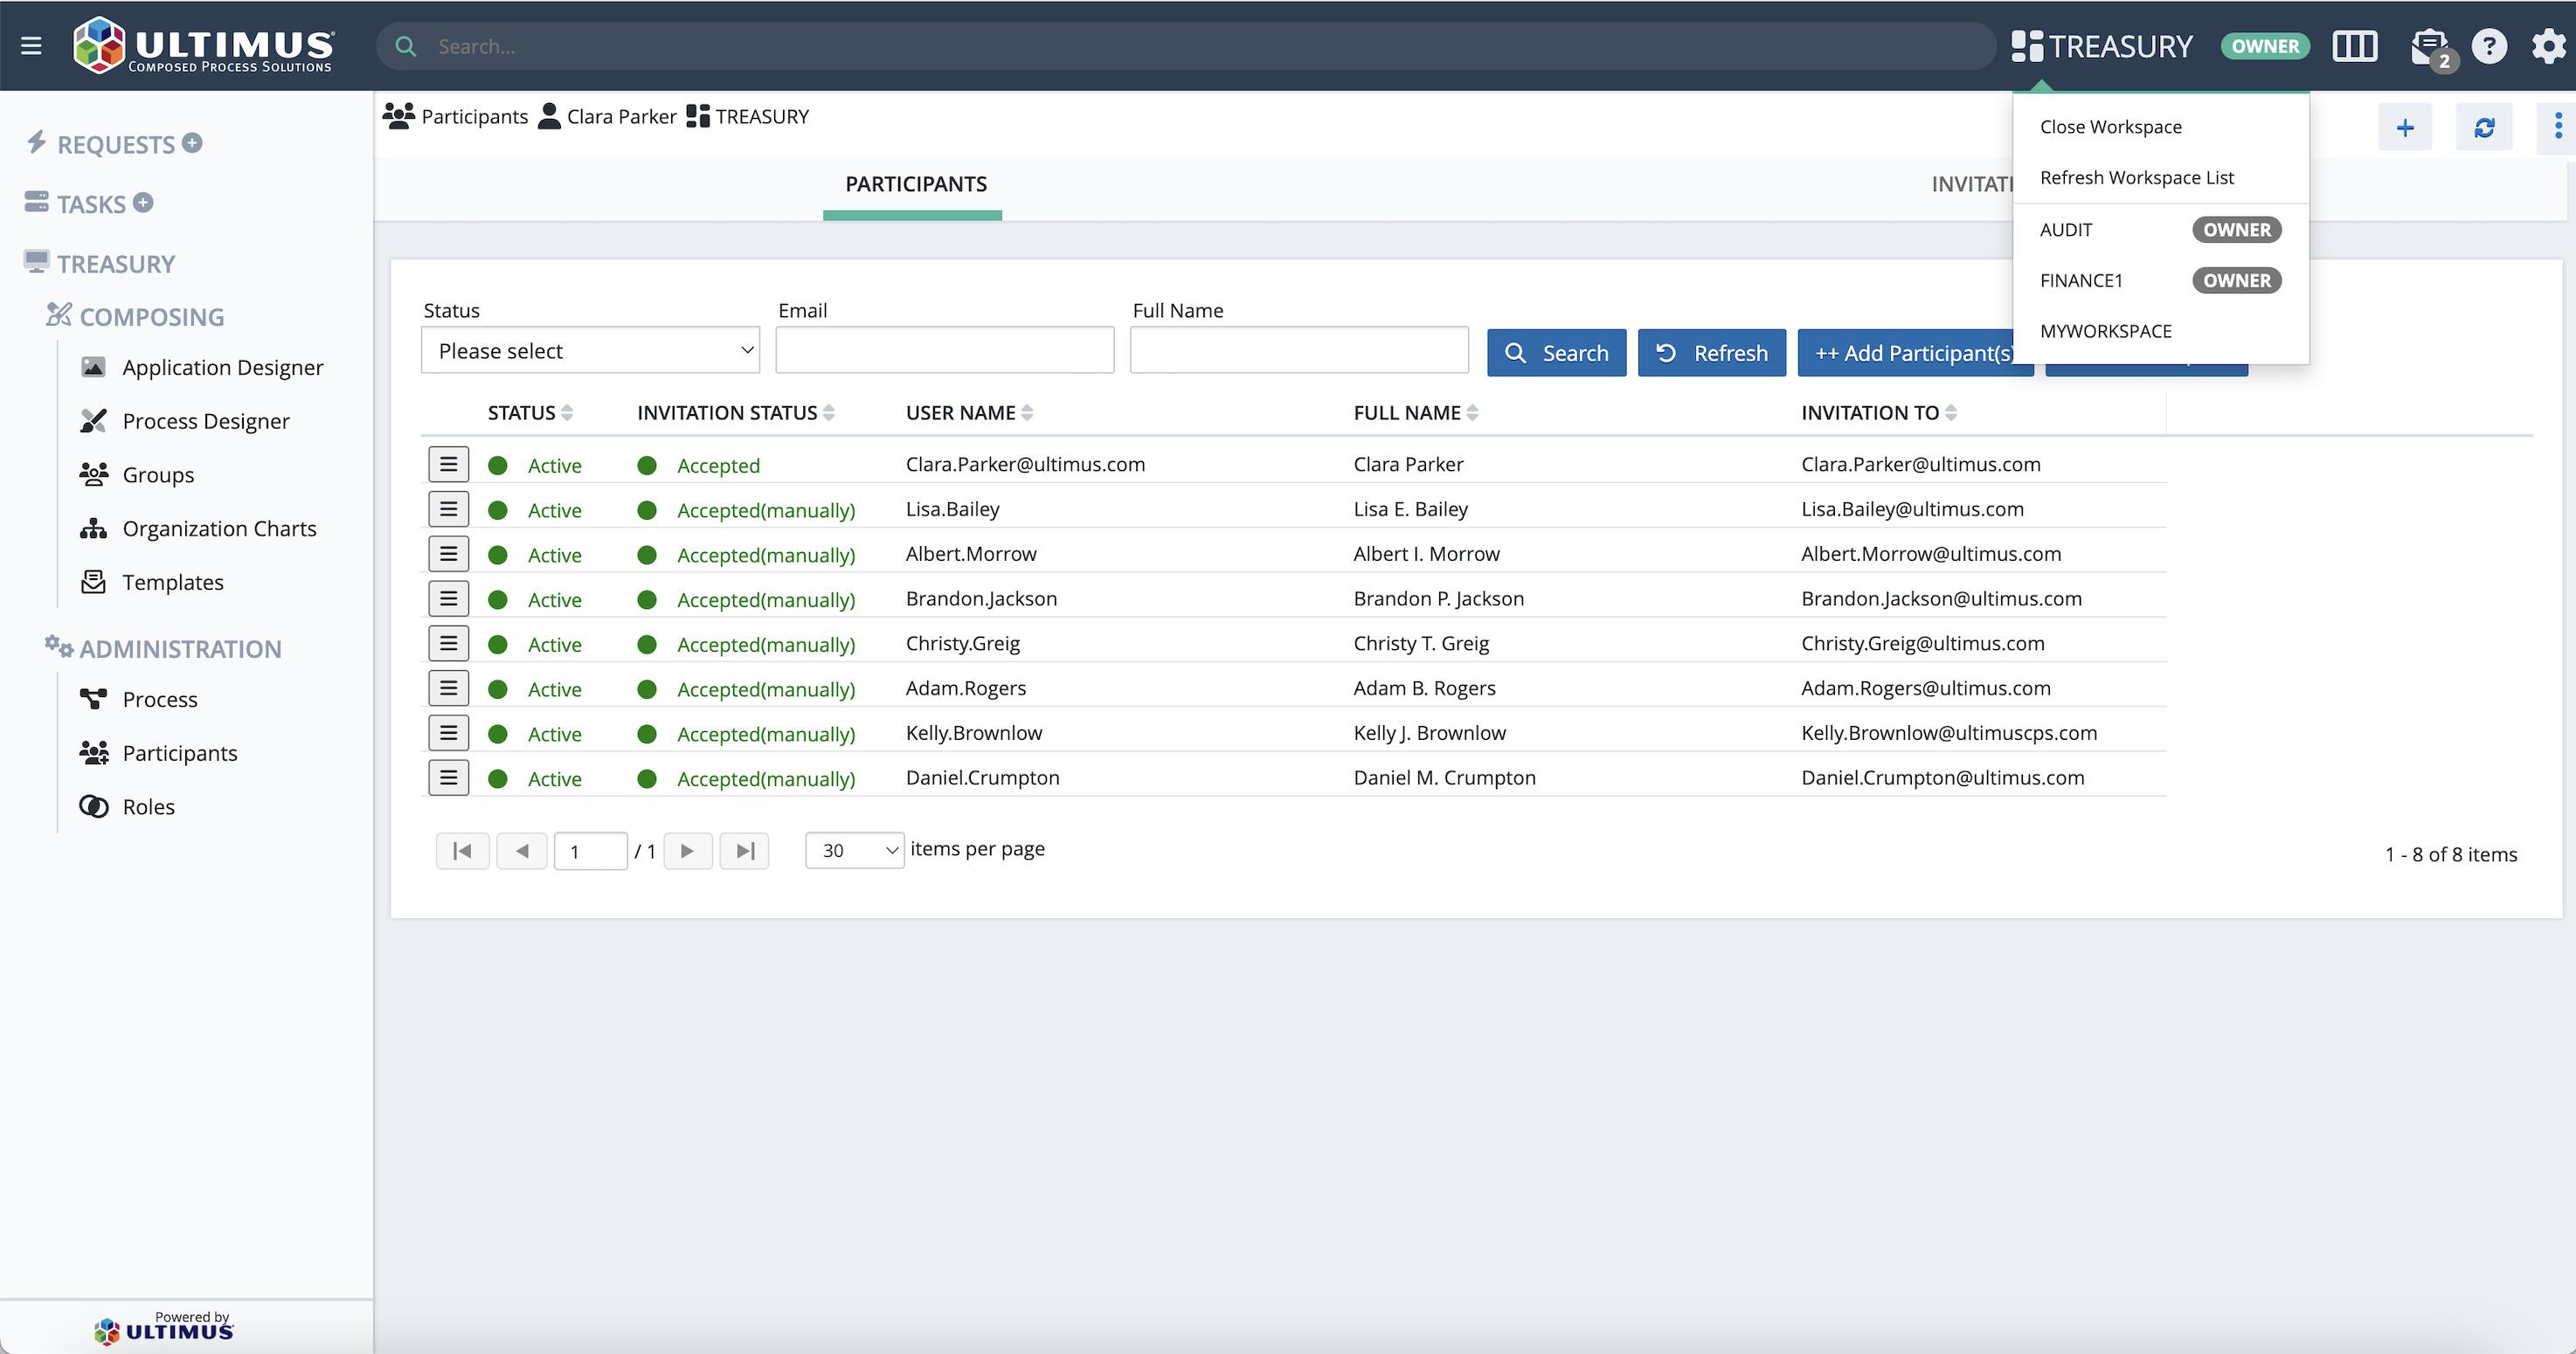Screen dimensions: 2576x1354
Task: Click Participants breadcrumb at top
Action: [x=455, y=116]
